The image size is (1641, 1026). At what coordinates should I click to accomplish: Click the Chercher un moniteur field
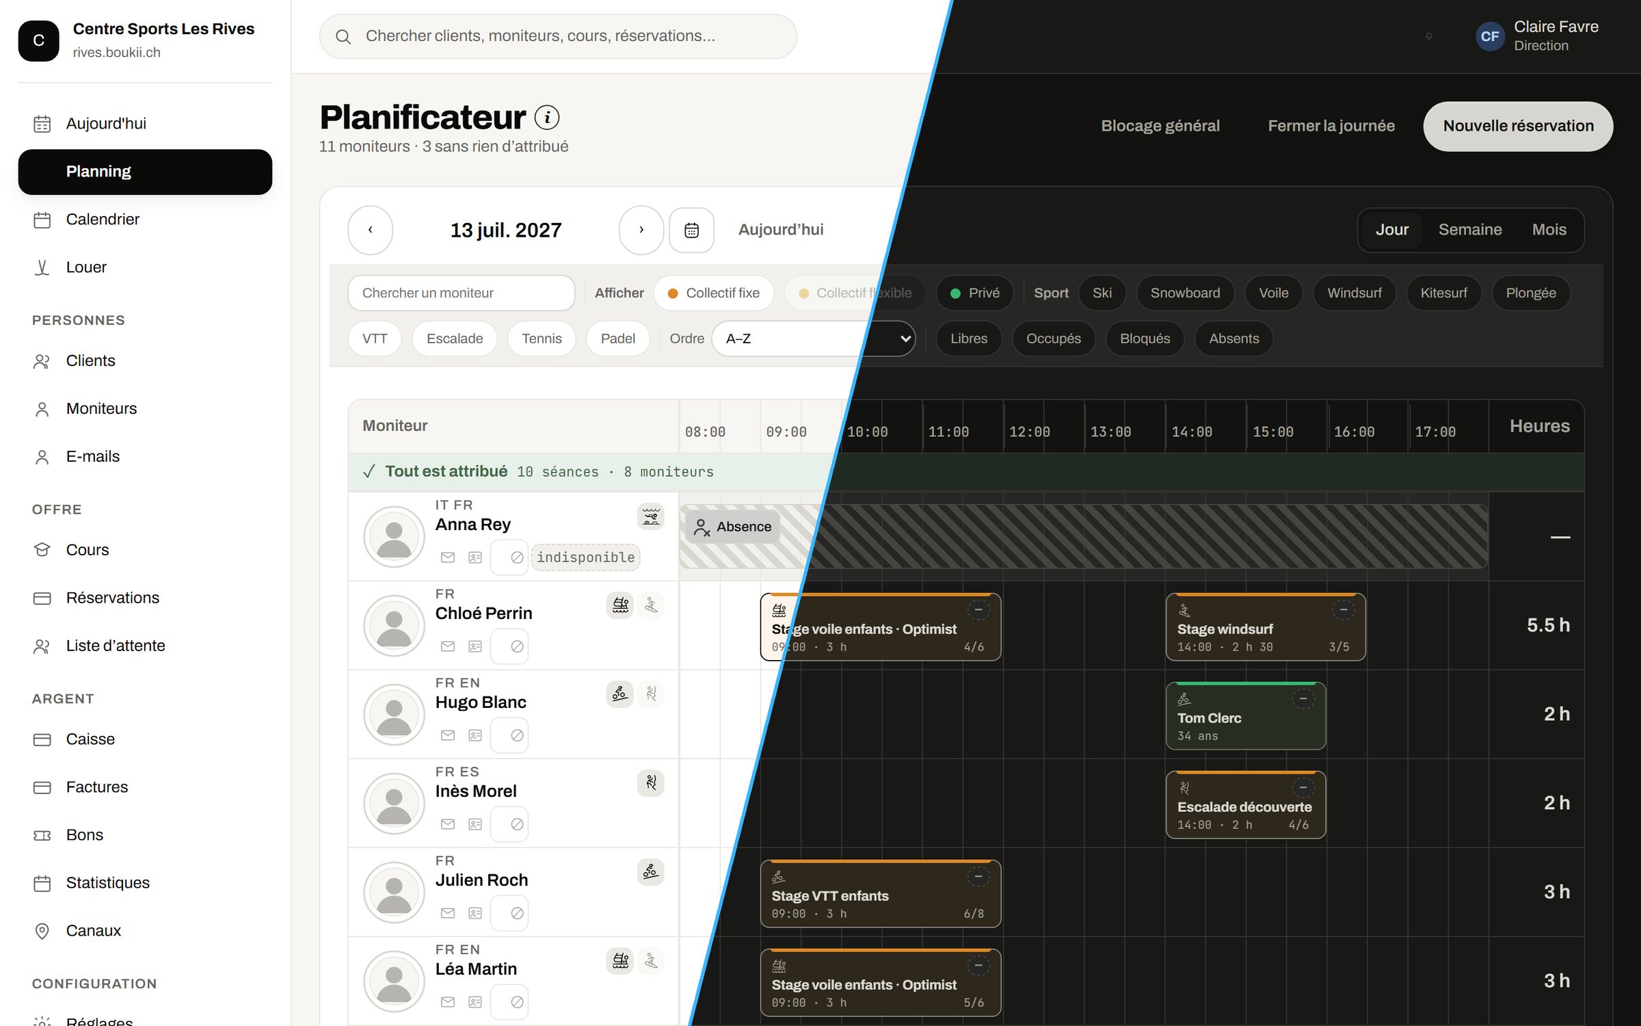click(462, 293)
